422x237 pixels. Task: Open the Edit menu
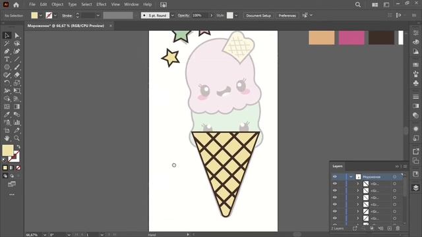click(44, 5)
